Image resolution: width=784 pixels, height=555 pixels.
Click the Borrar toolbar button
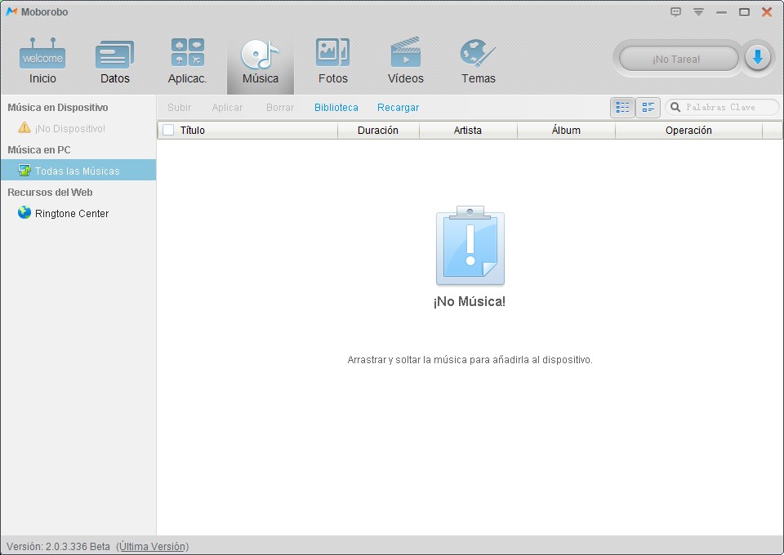pos(280,108)
